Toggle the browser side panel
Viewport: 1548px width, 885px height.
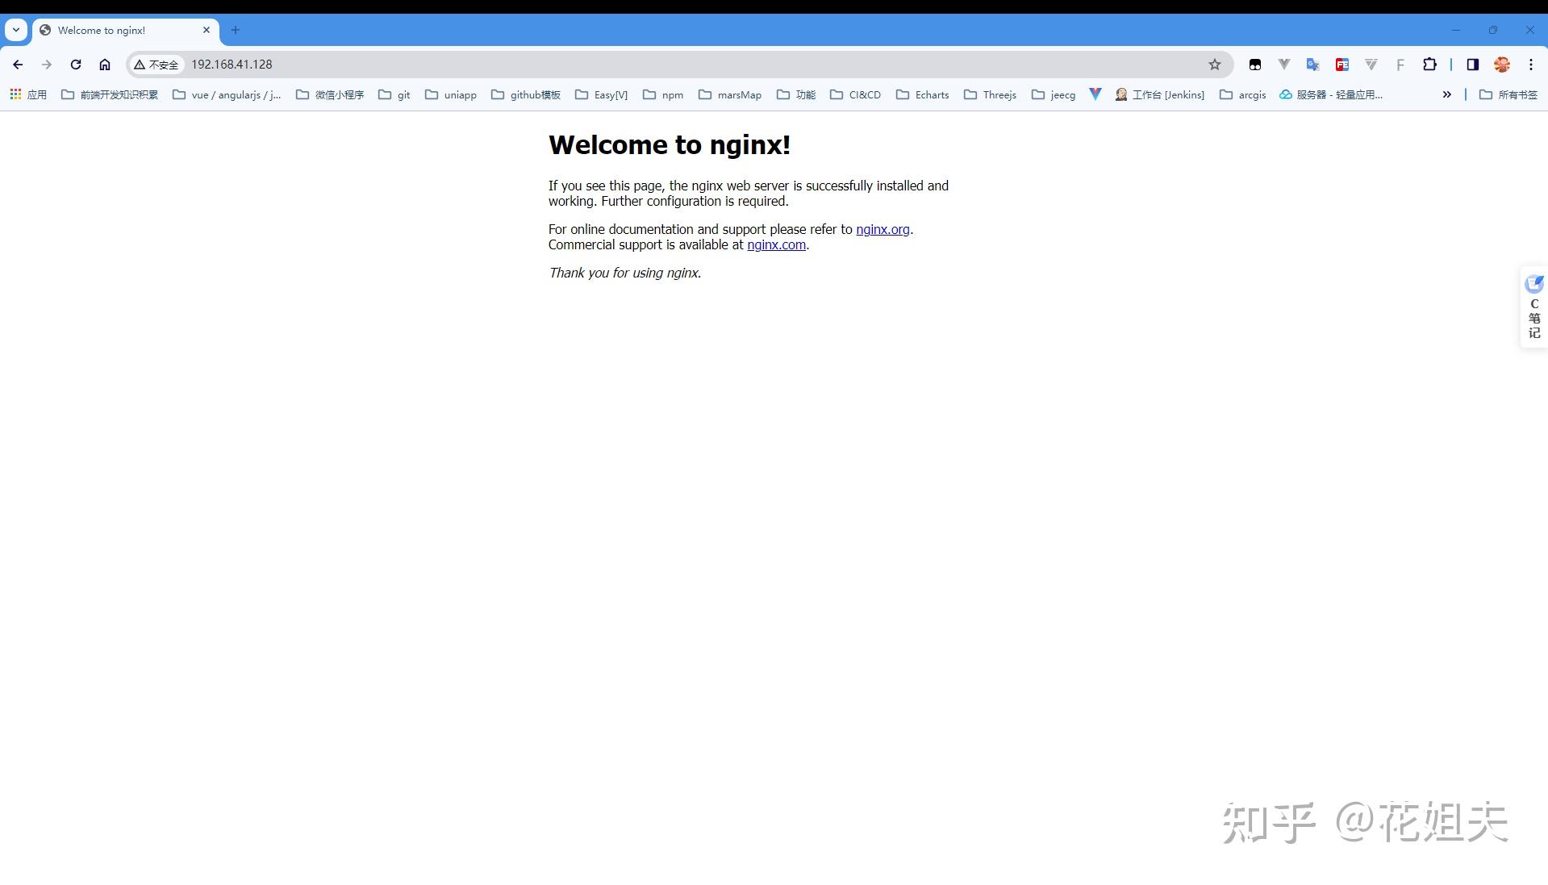coord(1473,65)
